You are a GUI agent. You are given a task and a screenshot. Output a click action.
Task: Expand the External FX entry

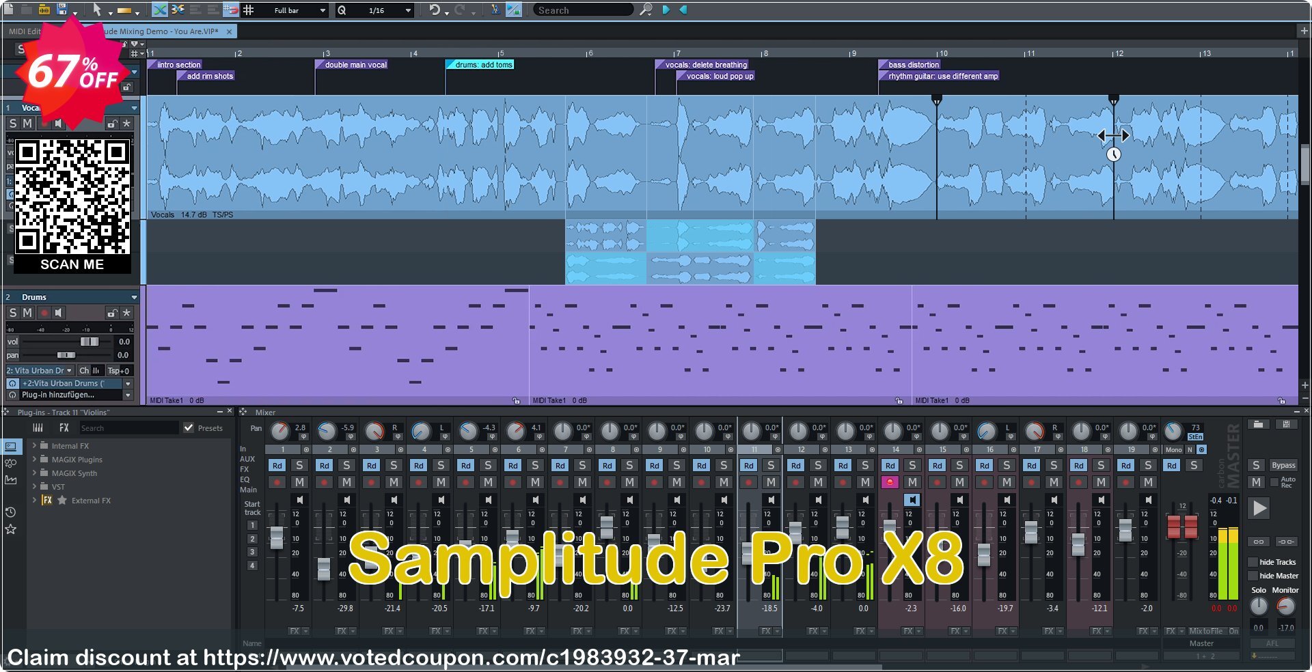pyautogui.click(x=34, y=500)
